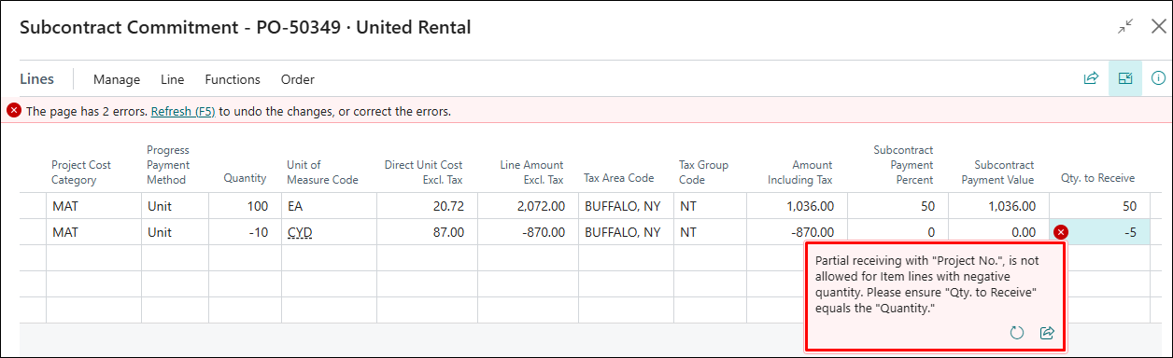Click the Tax Group Code header
Viewport: 1173px width, 358px height.
704,172
